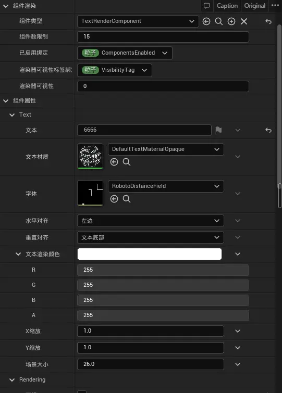Open the 文本材质 material thumbnail

(x=90, y=156)
